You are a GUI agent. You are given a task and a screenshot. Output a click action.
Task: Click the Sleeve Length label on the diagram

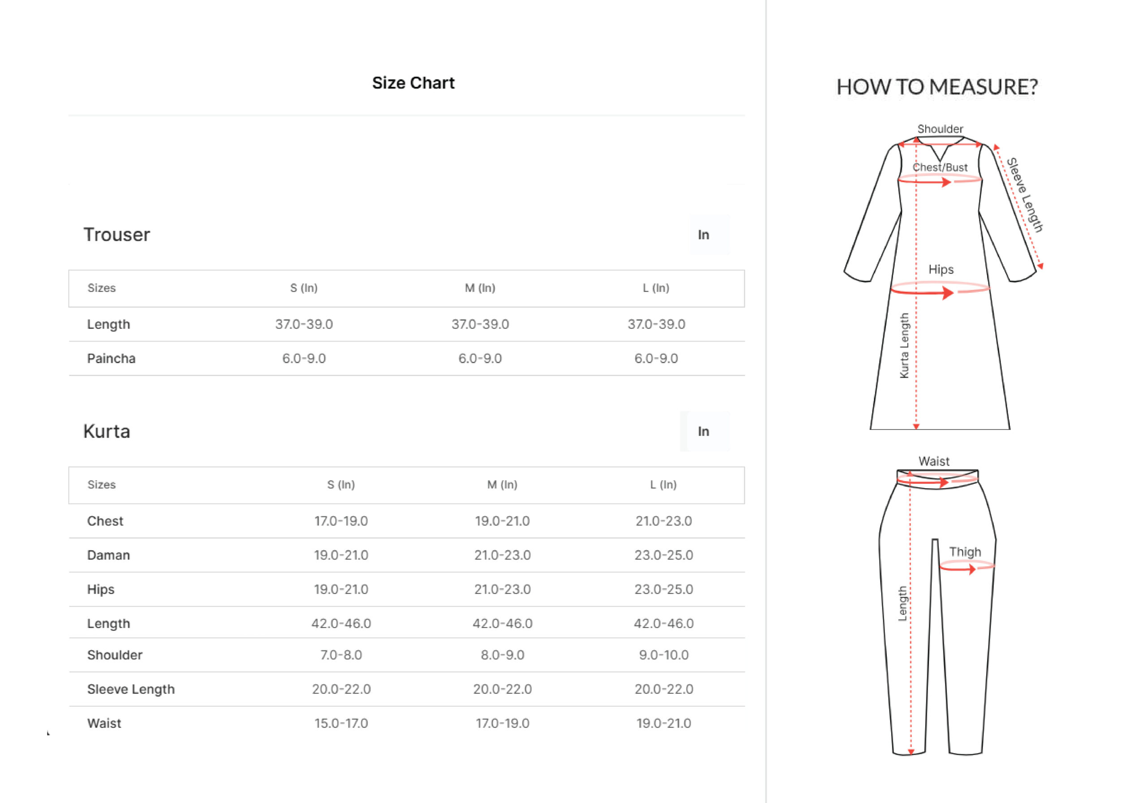point(1025,195)
